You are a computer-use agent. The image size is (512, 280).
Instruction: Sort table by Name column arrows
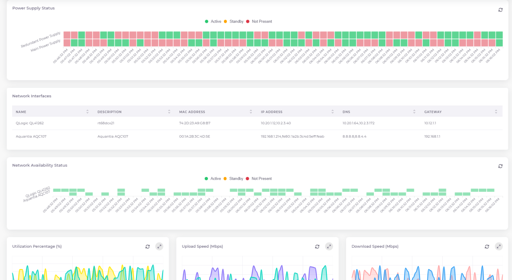(x=87, y=112)
